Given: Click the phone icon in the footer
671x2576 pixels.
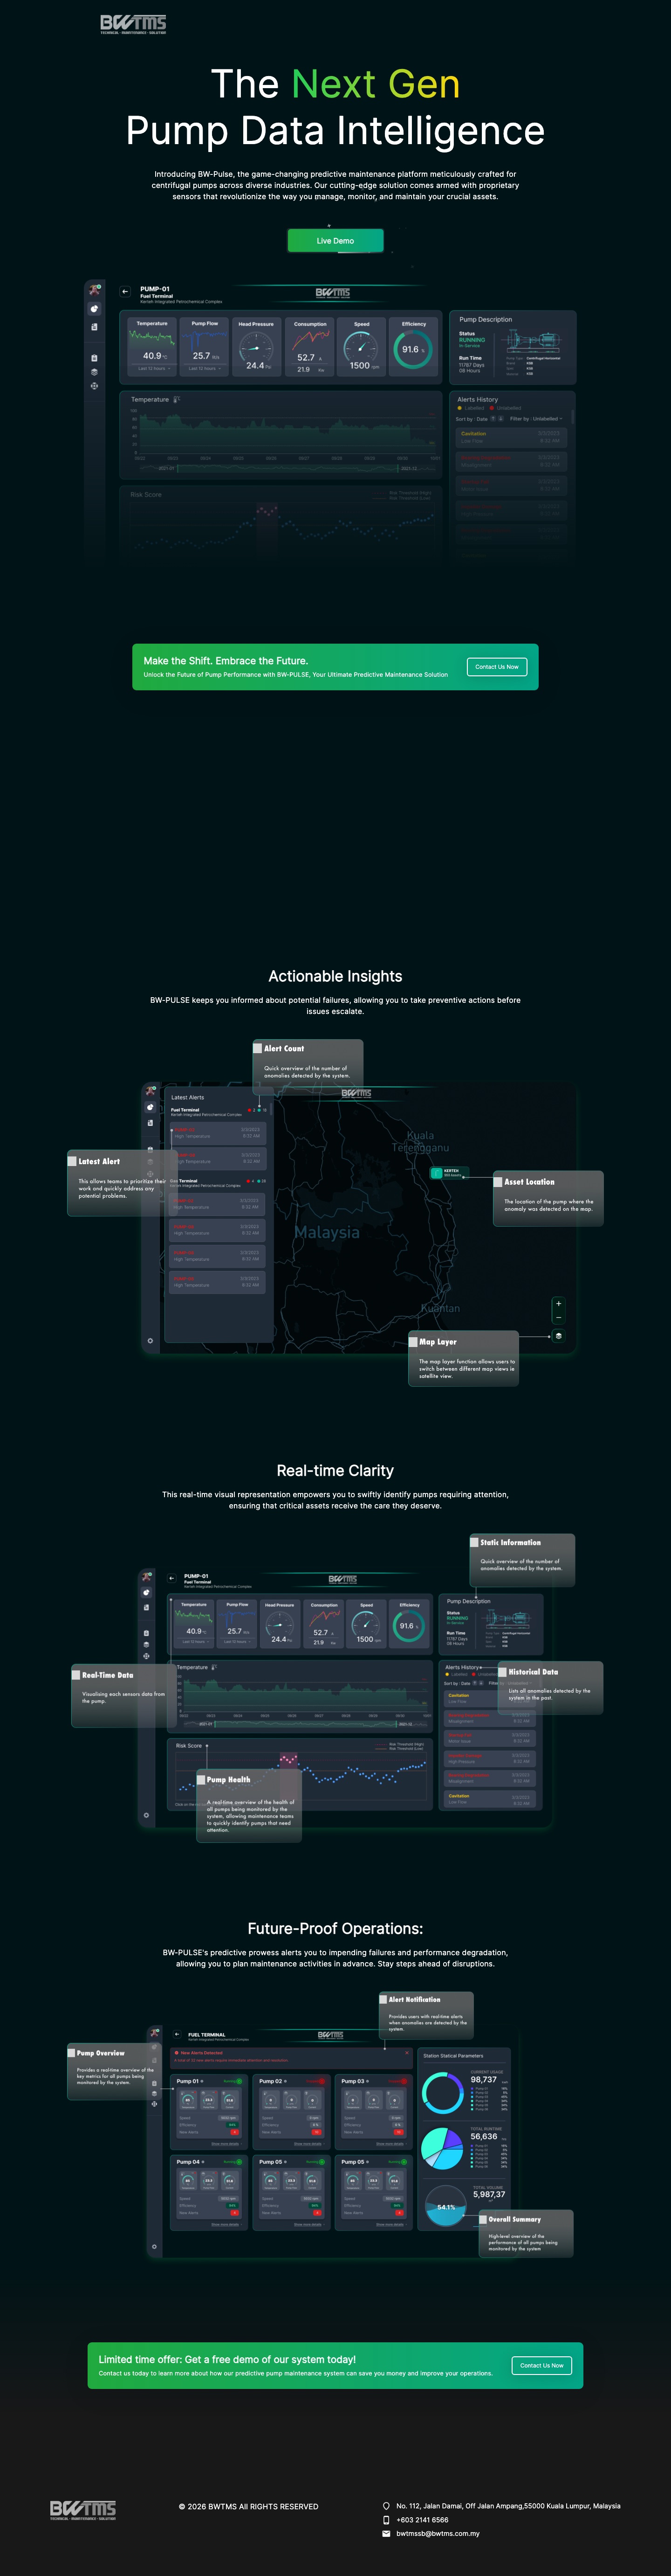Looking at the screenshot, I should click(386, 2520).
